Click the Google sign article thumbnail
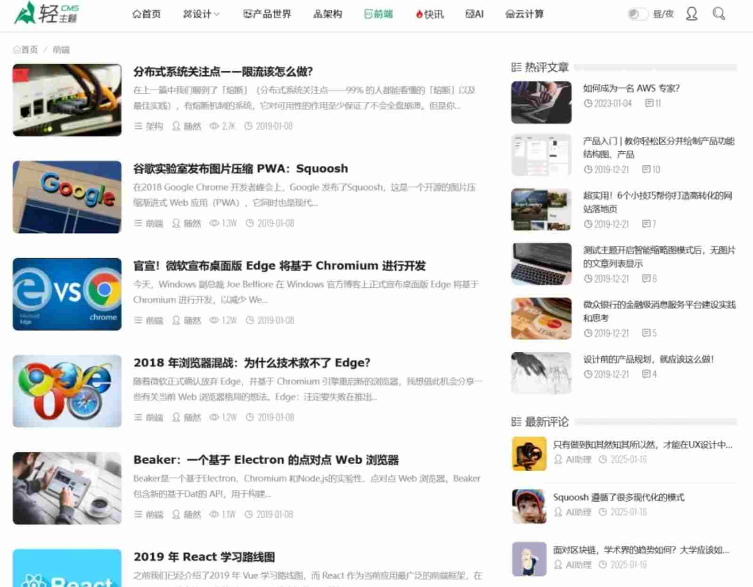 tap(67, 197)
